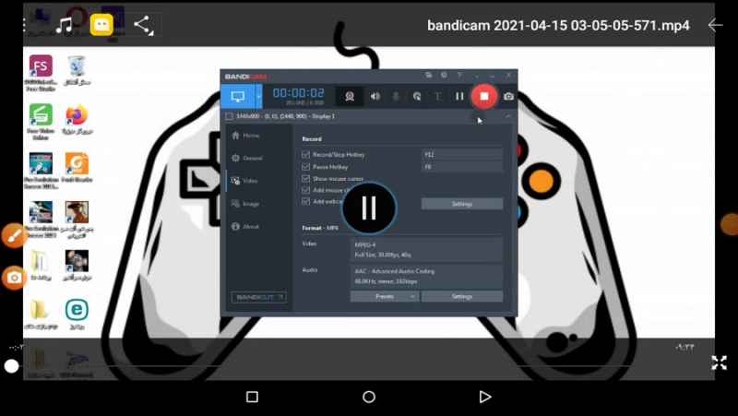
Task: Click the F12 Record/Stop hotkey field
Action: click(x=462, y=154)
